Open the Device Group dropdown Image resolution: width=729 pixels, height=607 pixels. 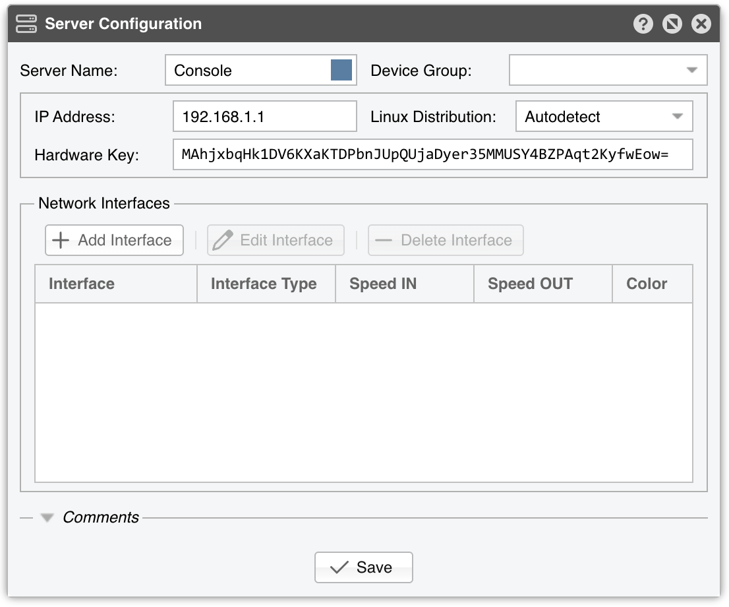pyautogui.click(x=608, y=71)
